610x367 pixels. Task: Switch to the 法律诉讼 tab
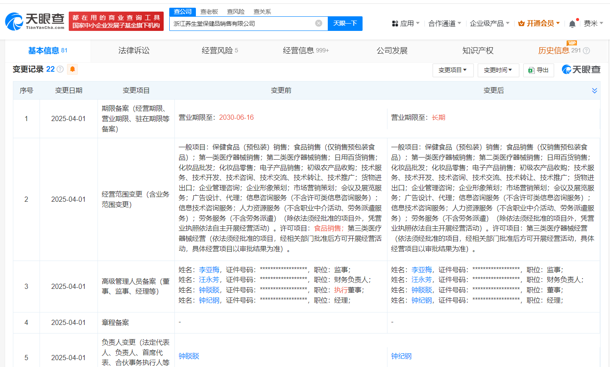[134, 50]
